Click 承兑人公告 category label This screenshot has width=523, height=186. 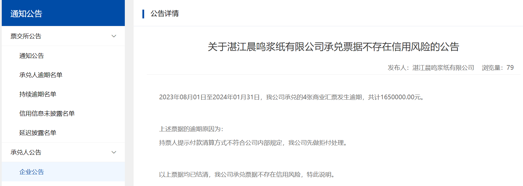coord(26,152)
